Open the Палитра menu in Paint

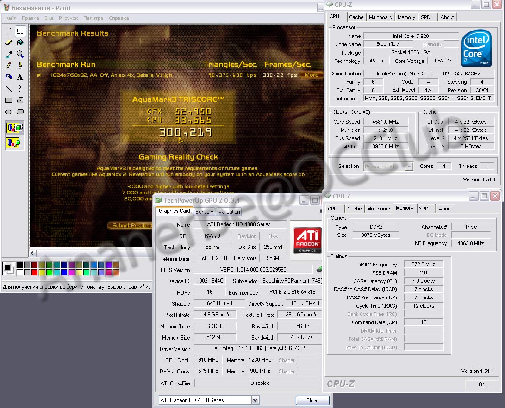pos(94,18)
